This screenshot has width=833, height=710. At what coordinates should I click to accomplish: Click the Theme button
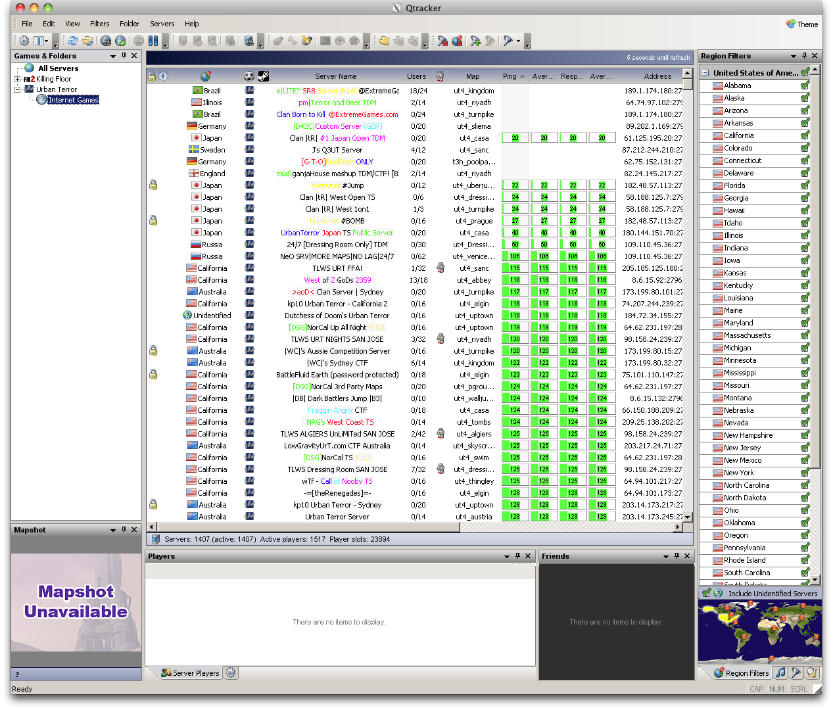point(802,24)
